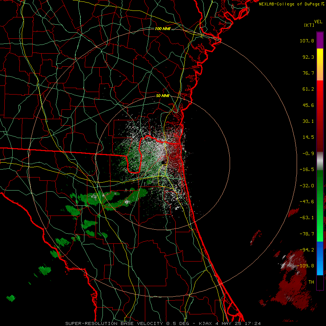
Task: Select the VEL legend title
Action: [x=318, y=22]
